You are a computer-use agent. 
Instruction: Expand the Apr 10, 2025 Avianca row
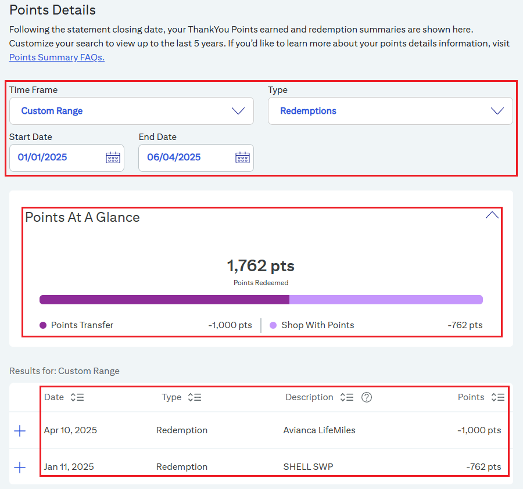[x=20, y=431]
